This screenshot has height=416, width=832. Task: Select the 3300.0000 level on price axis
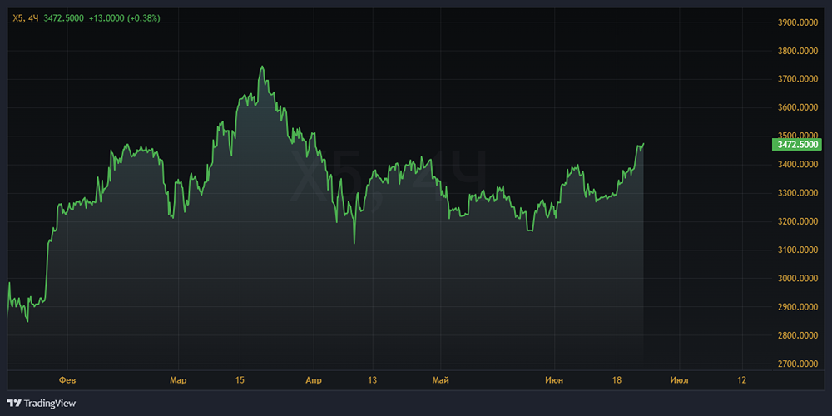tap(797, 193)
